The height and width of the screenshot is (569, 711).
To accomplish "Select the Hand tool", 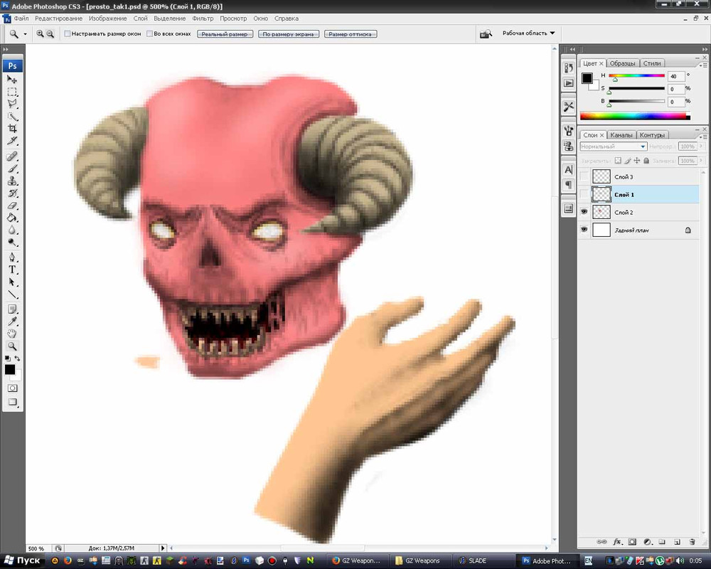I will click(x=12, y=334).
